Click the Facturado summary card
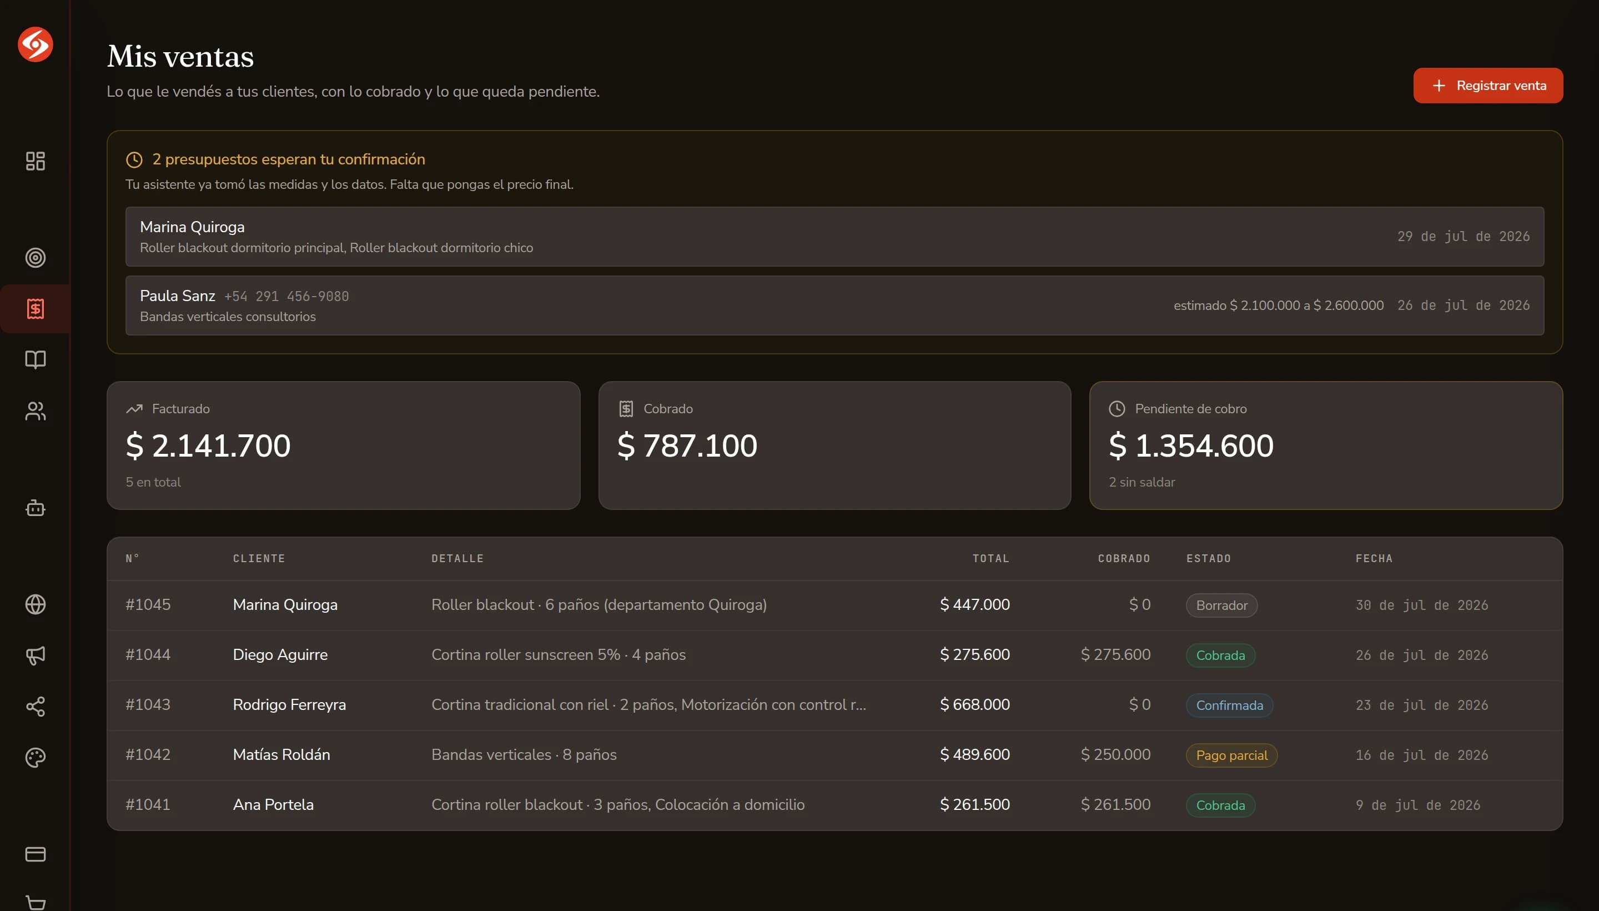 [x=343, y=446]
